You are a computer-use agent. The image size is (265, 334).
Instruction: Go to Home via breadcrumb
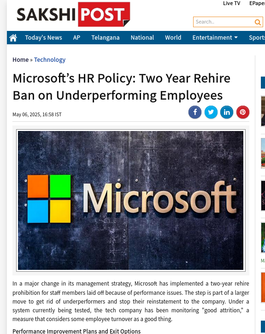click(20, 60)
